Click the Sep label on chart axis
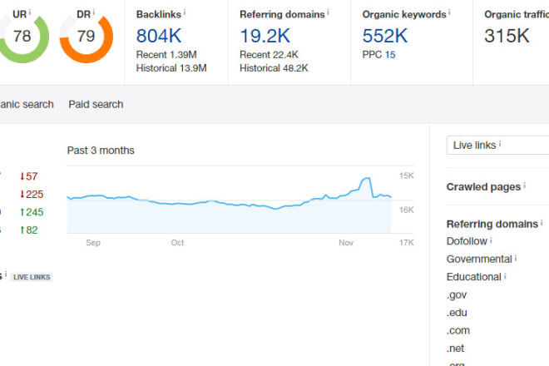This screenshot has width=549, height=366. 93,243
